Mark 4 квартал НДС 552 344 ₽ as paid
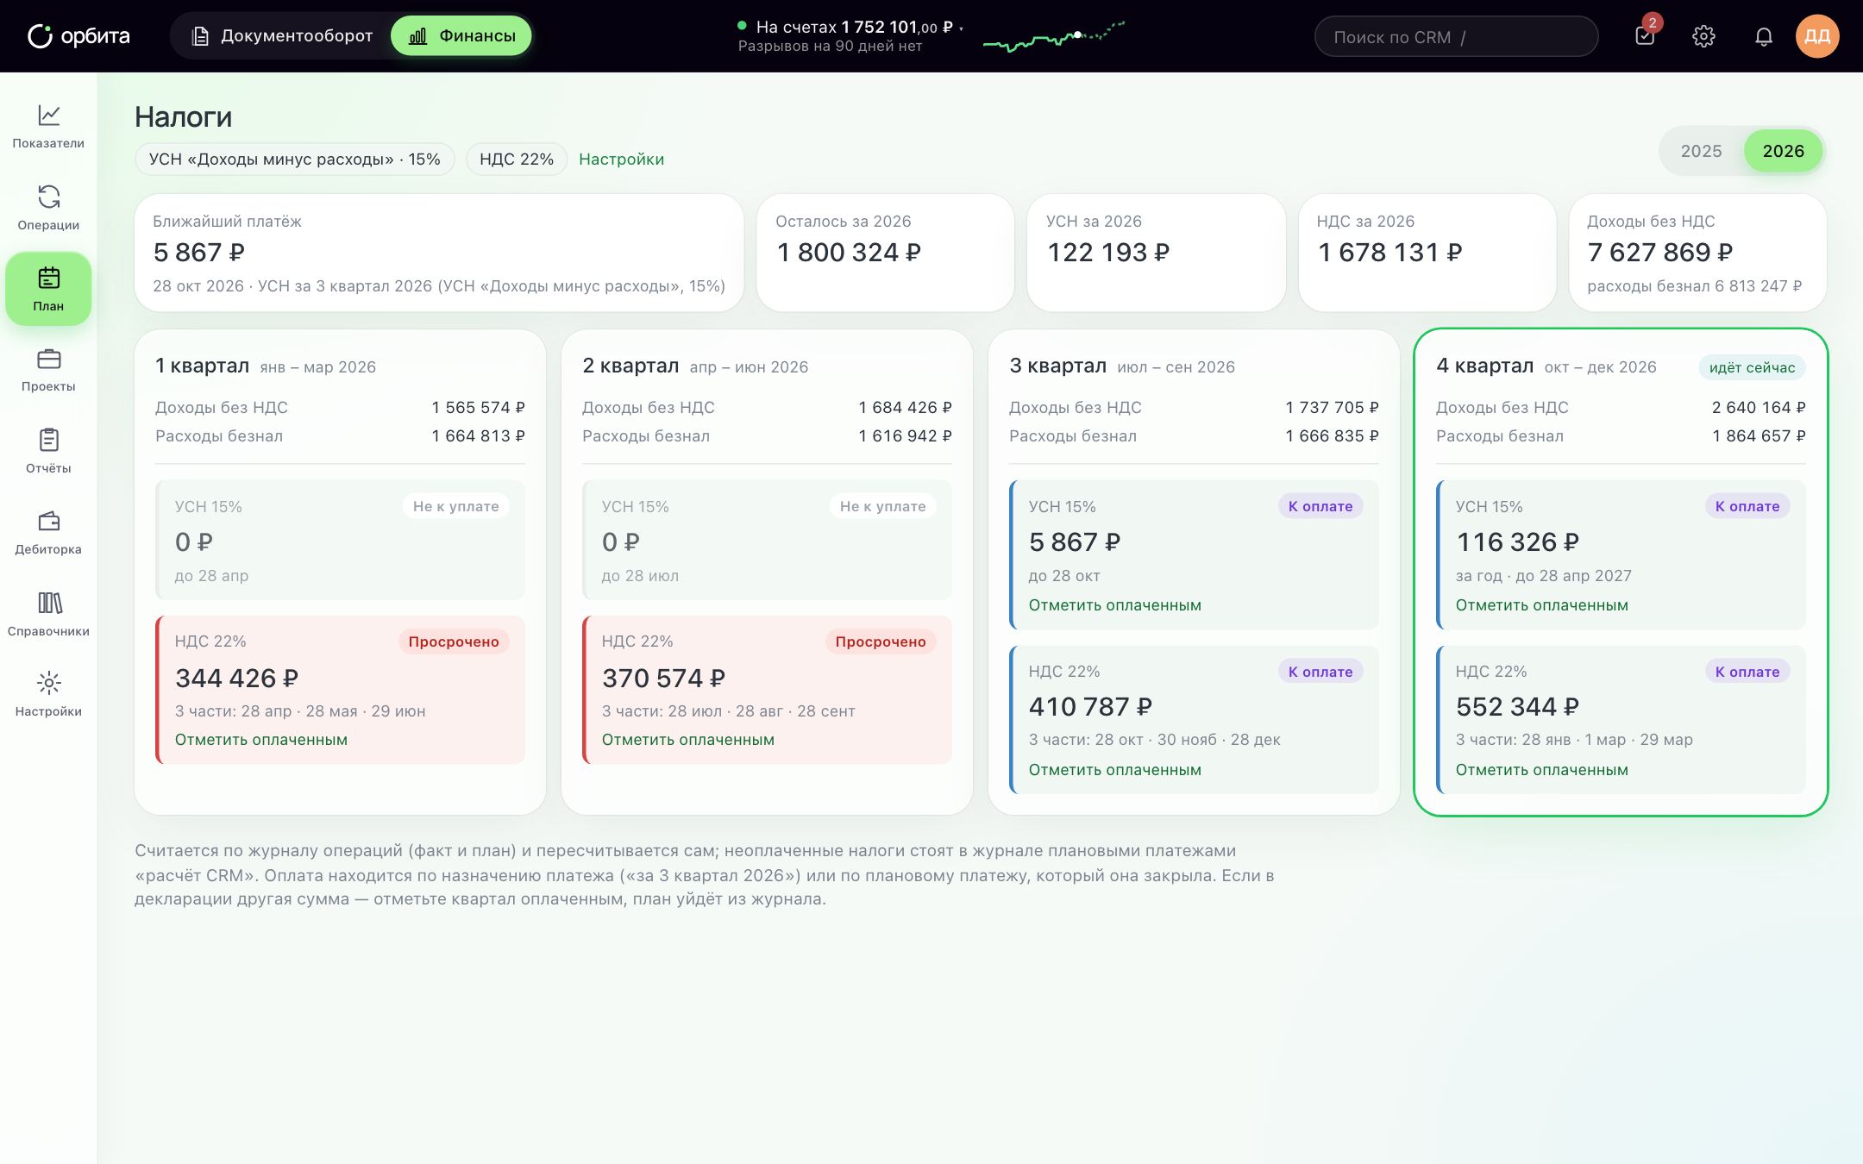The height and width of the screenshot is (1164, 1863). point(1541,770)
